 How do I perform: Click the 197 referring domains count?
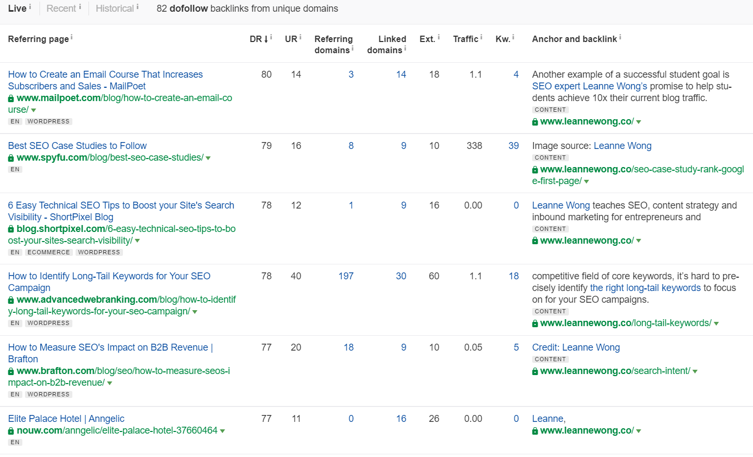(346, 276)
